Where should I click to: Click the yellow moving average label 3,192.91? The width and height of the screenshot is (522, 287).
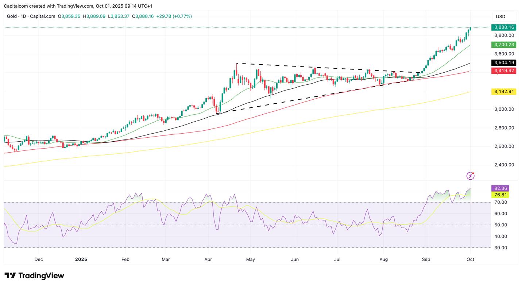coord(504,92)
